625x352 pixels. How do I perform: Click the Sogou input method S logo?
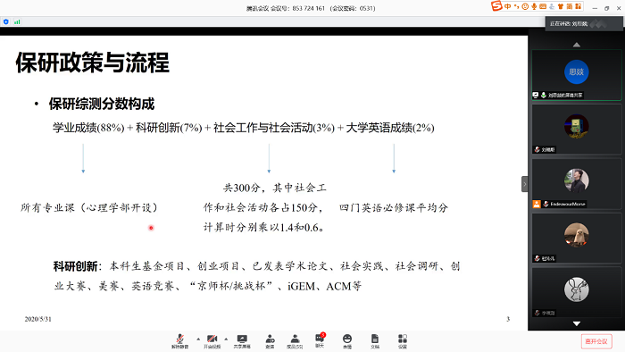point(496,6)
